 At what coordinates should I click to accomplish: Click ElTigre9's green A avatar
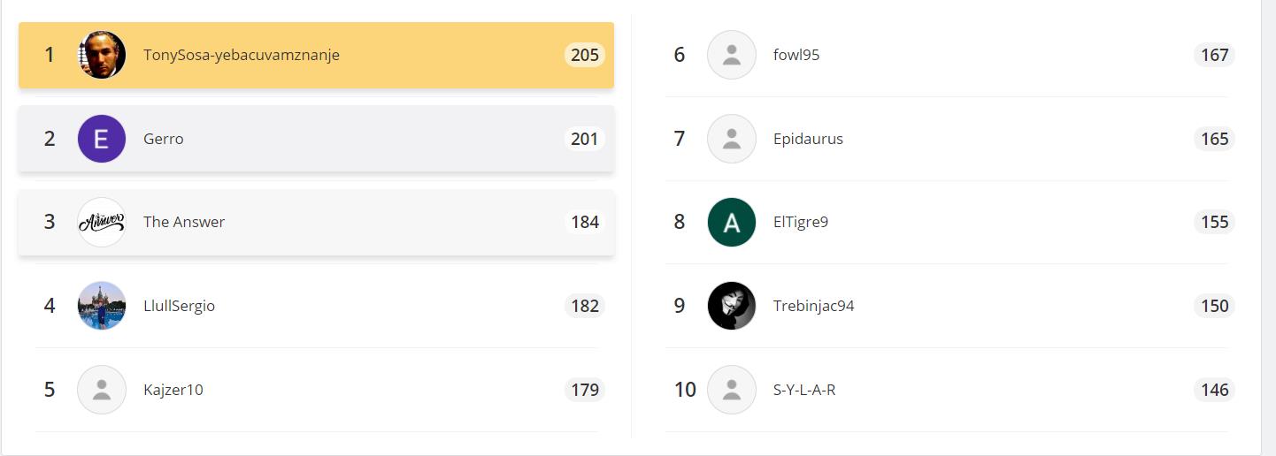[732, 222]
